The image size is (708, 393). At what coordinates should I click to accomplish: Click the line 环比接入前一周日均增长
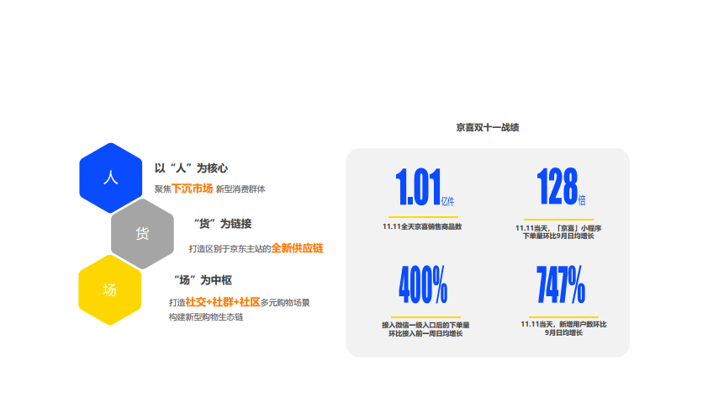click(x=425, y=333)
